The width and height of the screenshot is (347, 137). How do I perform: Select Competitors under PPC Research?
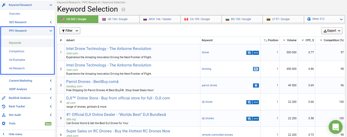click(17, 51)
